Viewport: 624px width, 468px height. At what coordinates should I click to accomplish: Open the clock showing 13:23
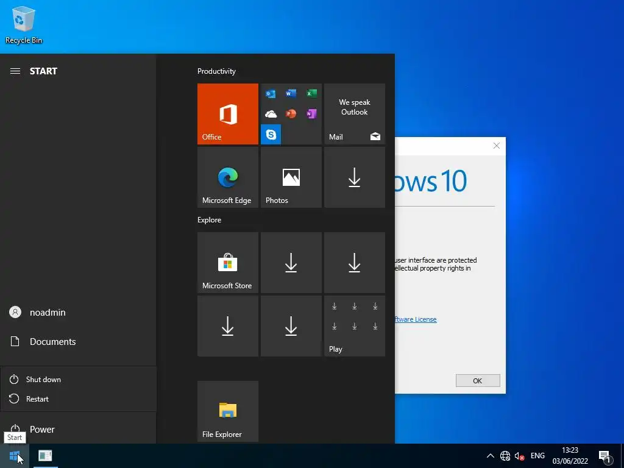click(570, 456)
